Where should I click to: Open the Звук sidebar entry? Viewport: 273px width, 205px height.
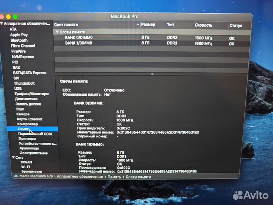(x=20, y=109)
